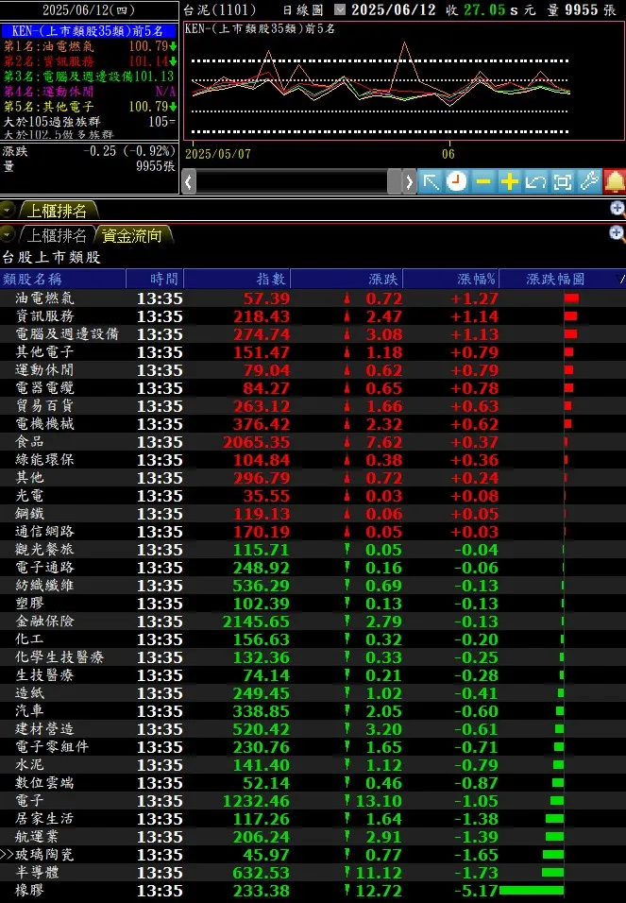
Task: Sort by the 漲幅% column header
Action: [451, 279]
